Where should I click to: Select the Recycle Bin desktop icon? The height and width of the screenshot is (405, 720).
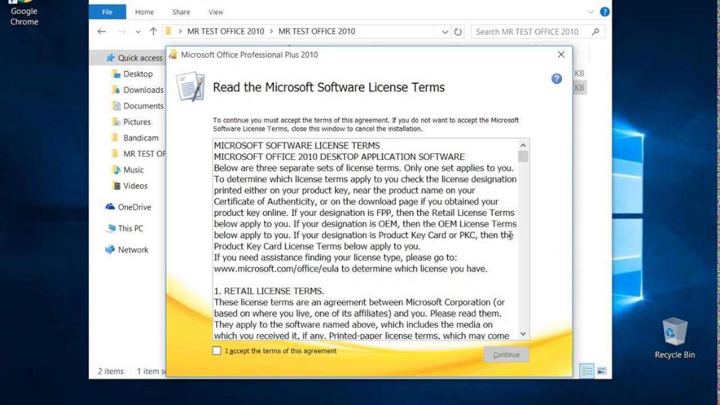674,338
